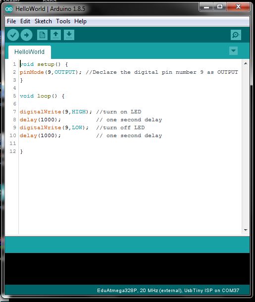Click the pinMode(9,OUTPUT) code text
Viewport: 255px width, 302px height.
51,72
